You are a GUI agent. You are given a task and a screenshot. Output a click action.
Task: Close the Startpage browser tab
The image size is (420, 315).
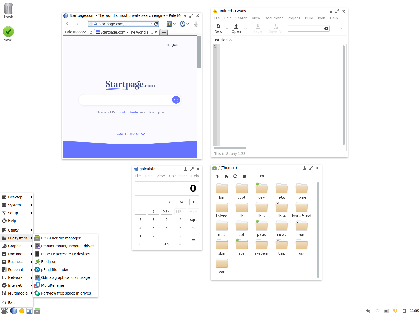coord(156,32)
